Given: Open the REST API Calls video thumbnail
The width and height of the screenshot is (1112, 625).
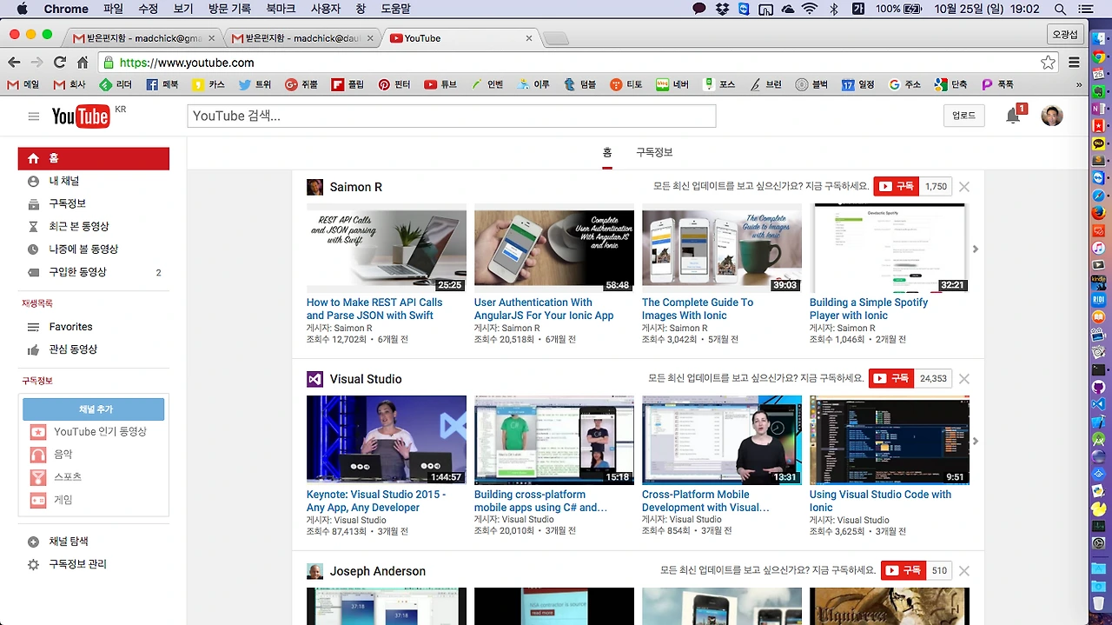Looking at the screenshot, I should 386,248.
